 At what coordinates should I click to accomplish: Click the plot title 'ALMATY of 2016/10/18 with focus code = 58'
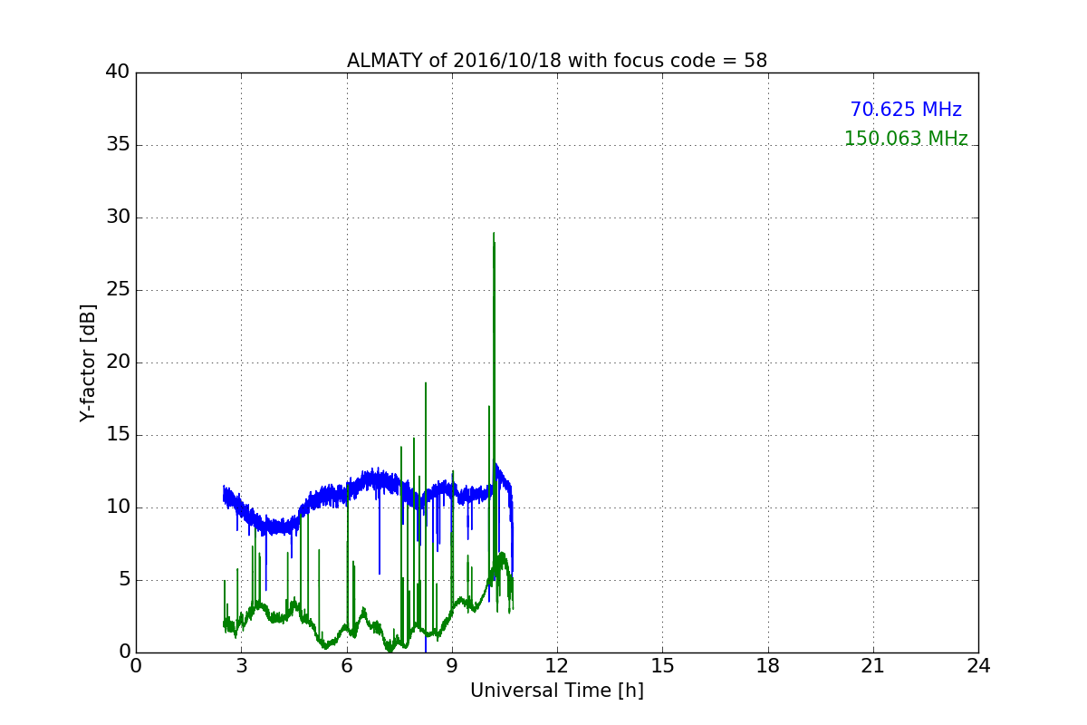pos(557,61)
